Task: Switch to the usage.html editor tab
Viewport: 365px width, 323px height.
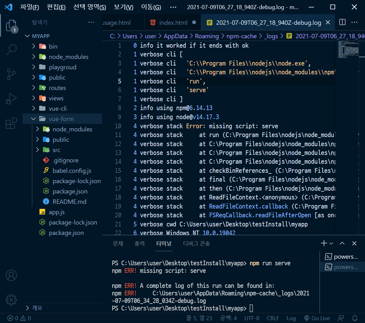Action: click(x=123, y=23)
